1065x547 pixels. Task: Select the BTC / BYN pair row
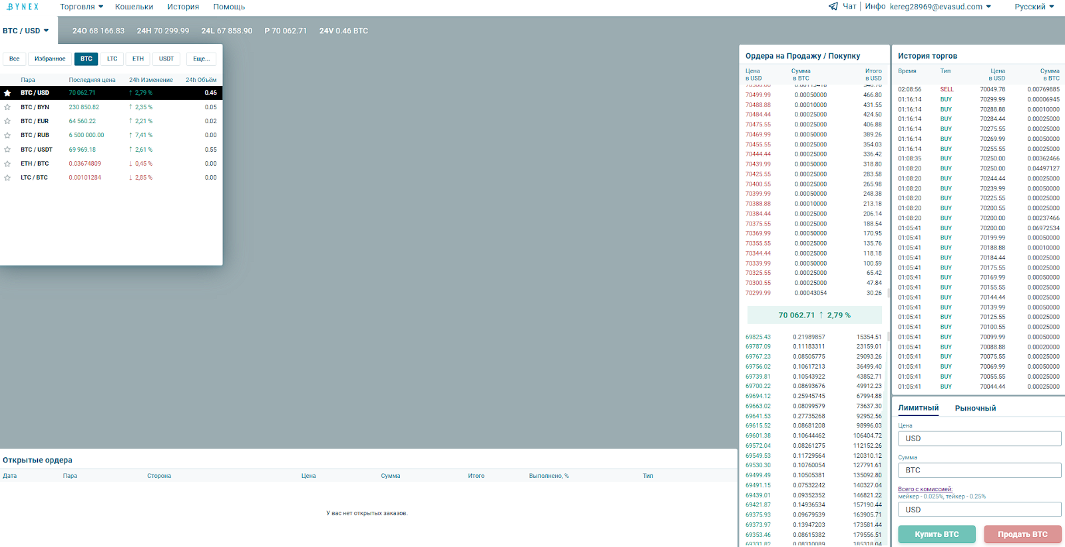pyautogui.click(x=111, y=107)
